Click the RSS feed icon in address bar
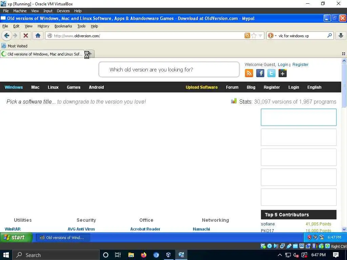This screenshot has height=260, width=347. pyautogui.click(x=247, y=36)
